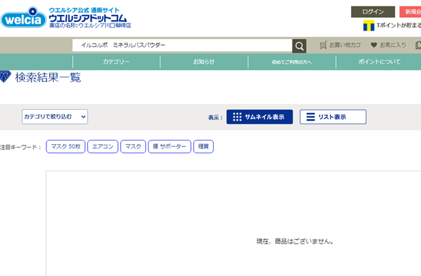Image resolution: width=421 pixels, height=276 pixels.
Task: Click the grid icon in サムネイル表示
Action: pyautogui.click(x=237, y=117)
